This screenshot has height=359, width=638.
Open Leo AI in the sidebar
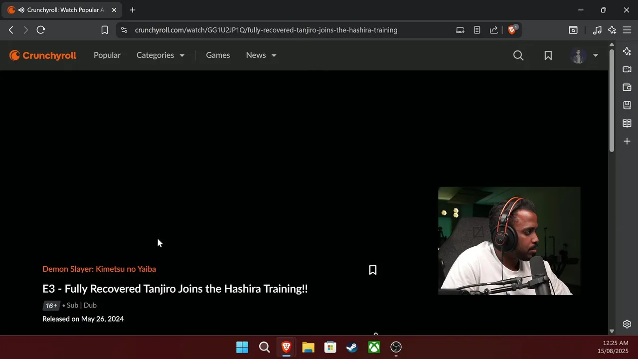pos(627,51)
